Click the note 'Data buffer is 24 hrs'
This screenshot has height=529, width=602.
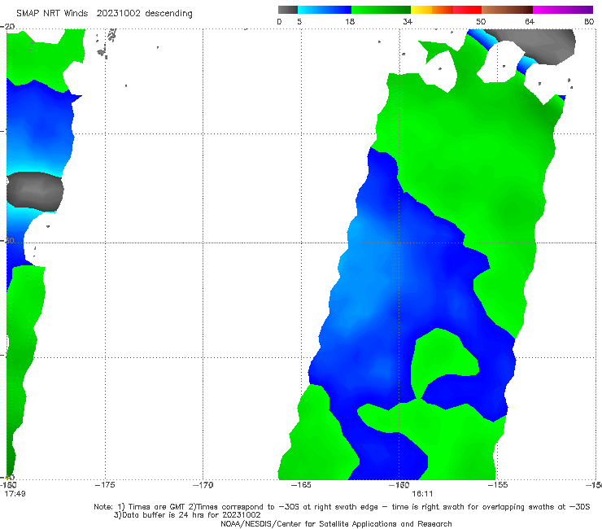(x=164, y=515)
